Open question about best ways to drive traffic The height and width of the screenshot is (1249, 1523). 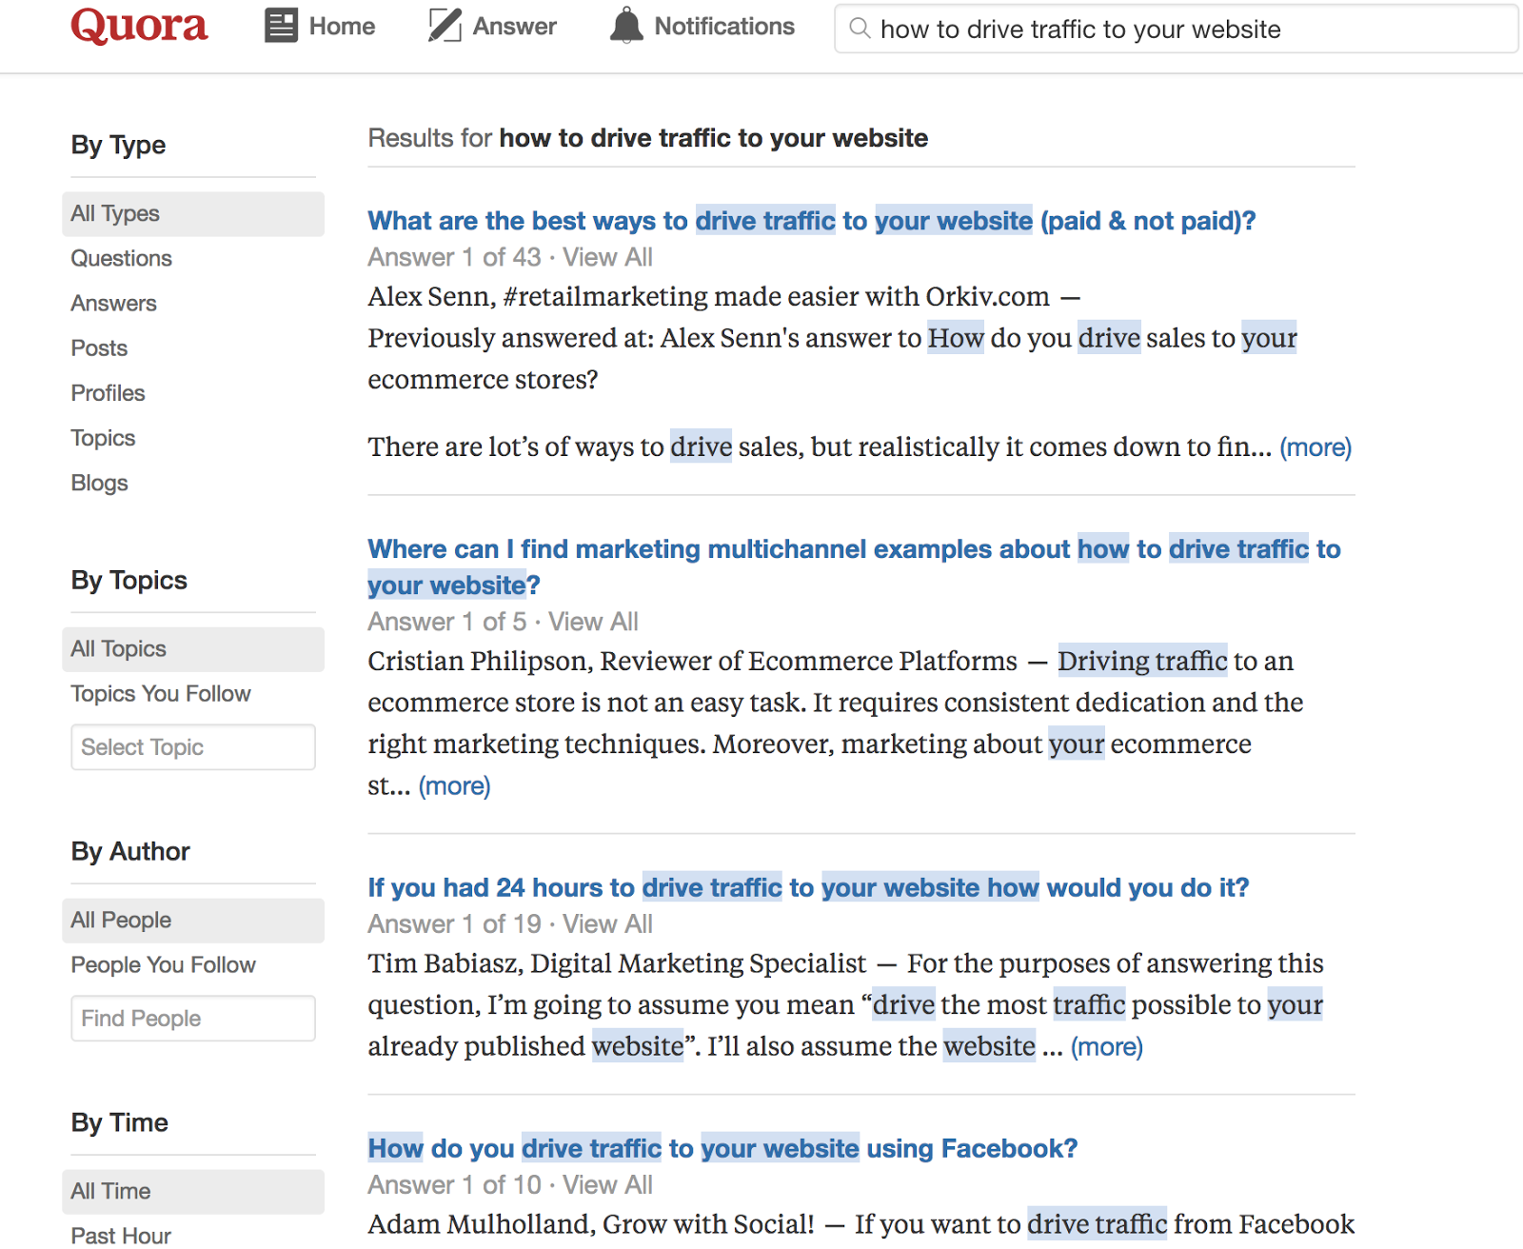click(x=812, y=221)
